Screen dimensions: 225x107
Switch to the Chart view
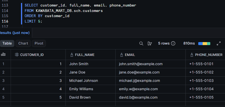[23, 43]
